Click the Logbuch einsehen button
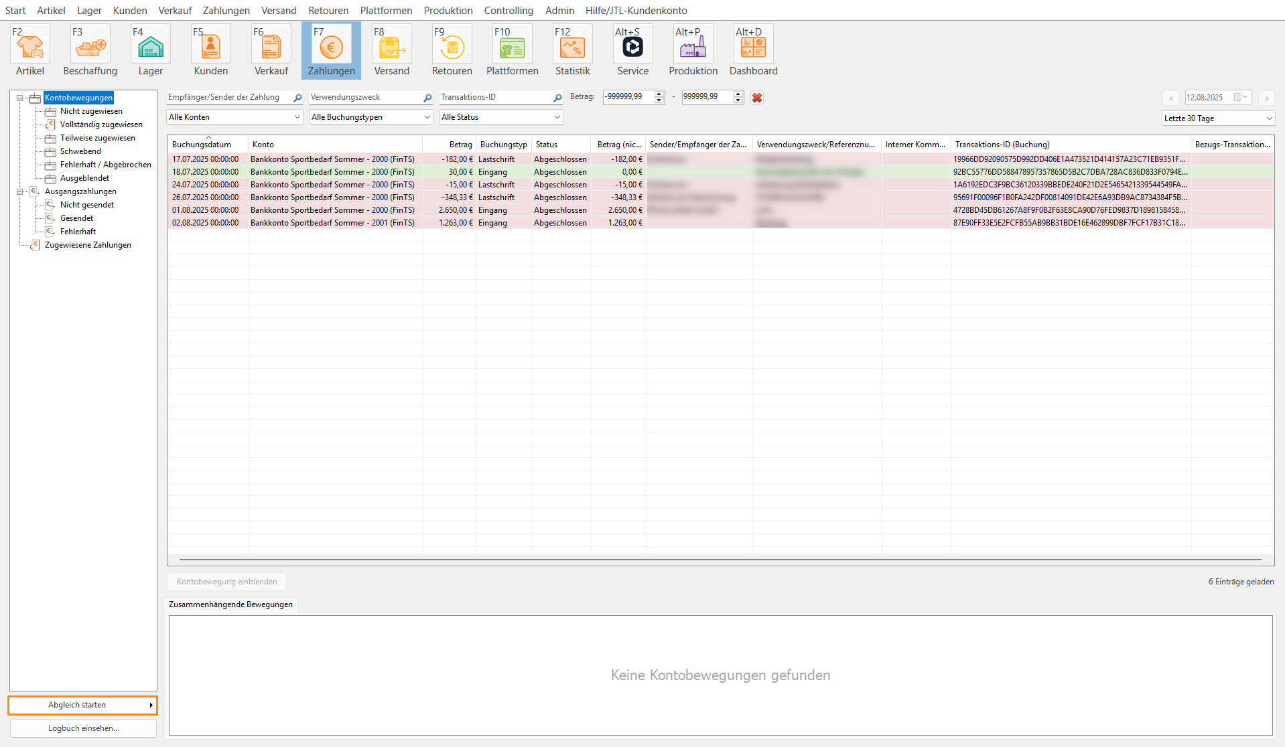The image size is (1285, 747). [83, 728]
